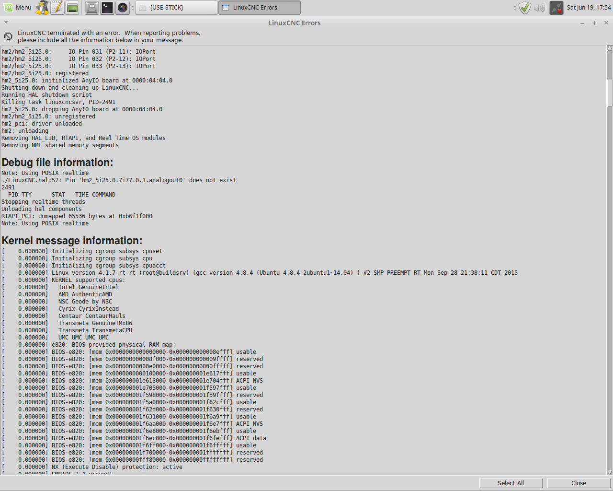Click 'RTAPI_PCI: Unmapped 65536 bytes' line
The height and width of the screenshot is (491, 613).
click(x=77, y=216)
